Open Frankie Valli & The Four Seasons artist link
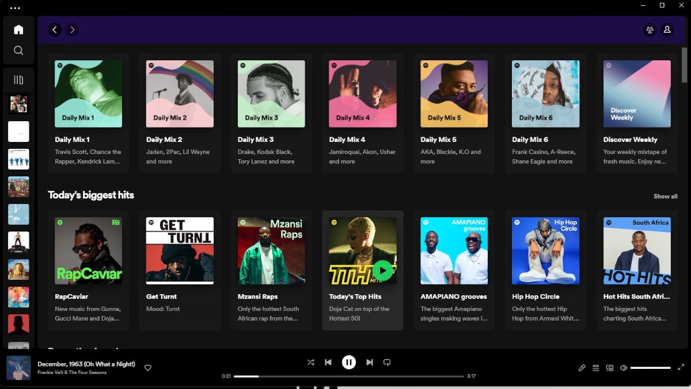This screenshot has width=691, height=389. click(72, 372)
